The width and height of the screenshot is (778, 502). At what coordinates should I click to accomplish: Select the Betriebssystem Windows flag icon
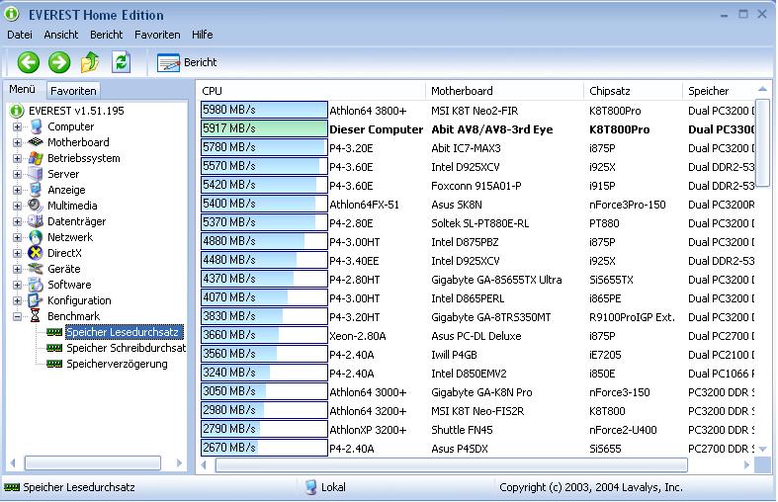[x=36, y=158]
